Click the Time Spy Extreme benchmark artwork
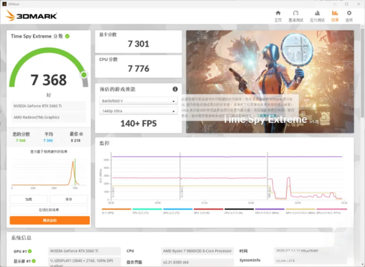The image size is (365, 267). (270, 81)
